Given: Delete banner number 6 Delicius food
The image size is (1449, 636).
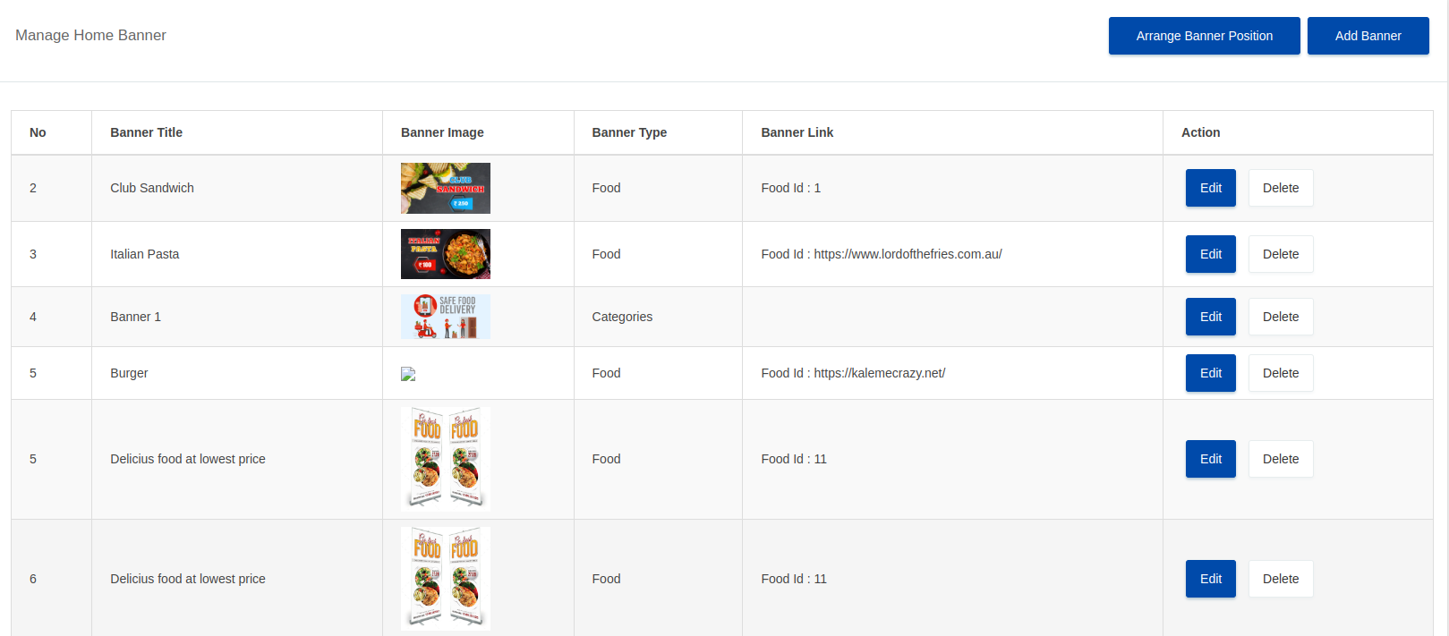Looking at the screenshot, I should pos(1280,579).
